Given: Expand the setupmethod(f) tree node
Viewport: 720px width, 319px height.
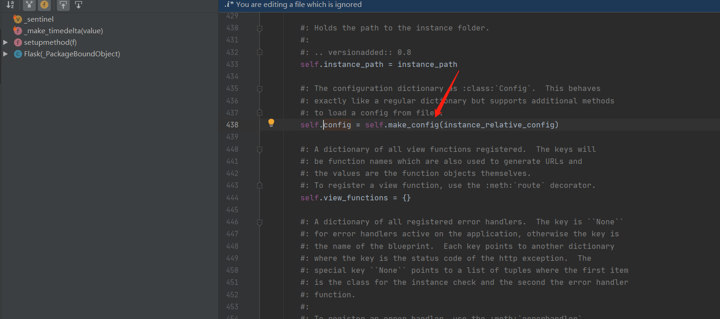Looking at the screenshot, I should 5,42.
